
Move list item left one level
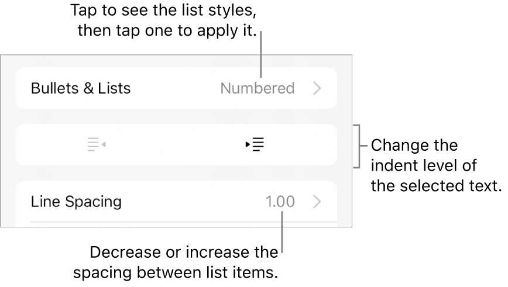(x=96, y=144)
